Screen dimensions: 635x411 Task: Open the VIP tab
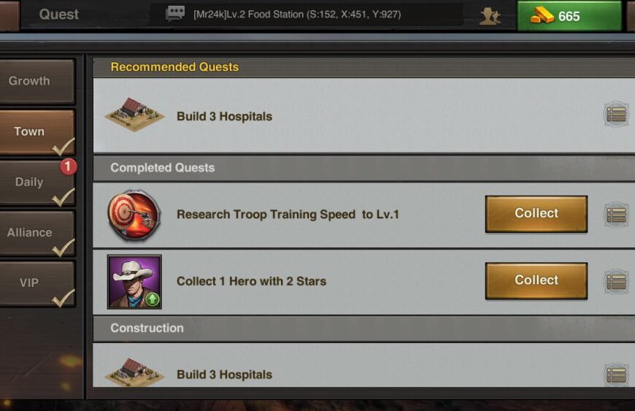pos(36,283)
